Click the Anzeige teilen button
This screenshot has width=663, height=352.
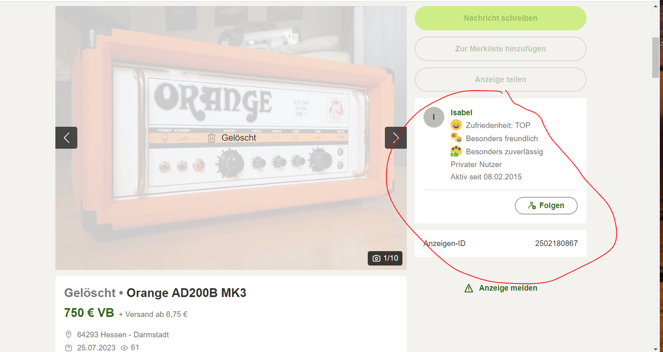click(500, 80)
